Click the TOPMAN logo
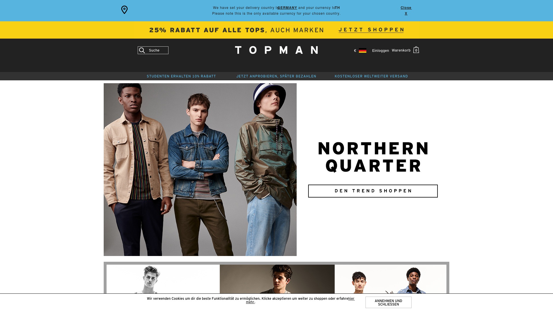Screen dimensions: 553x311 [276, 50]
